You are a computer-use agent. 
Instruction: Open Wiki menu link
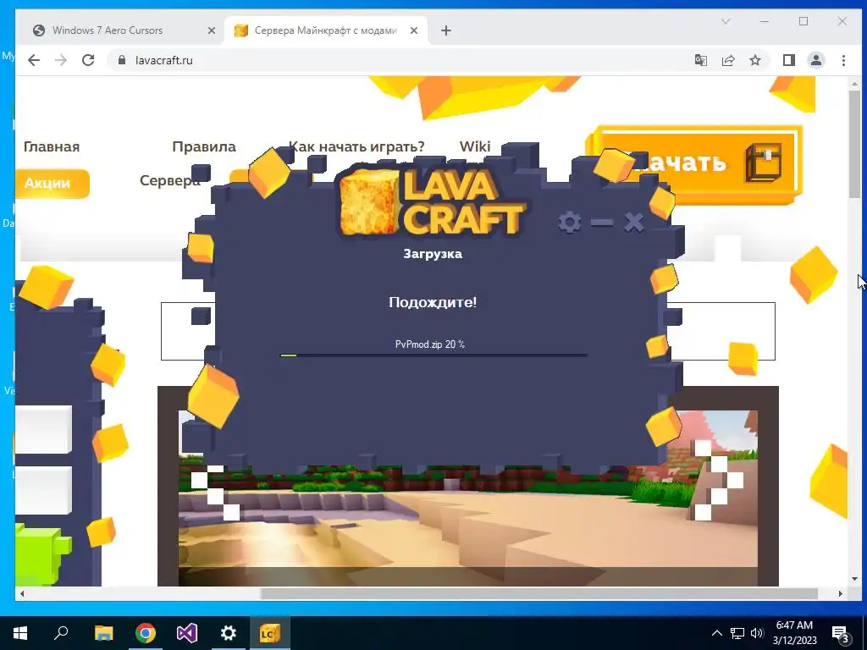(475, 146)
